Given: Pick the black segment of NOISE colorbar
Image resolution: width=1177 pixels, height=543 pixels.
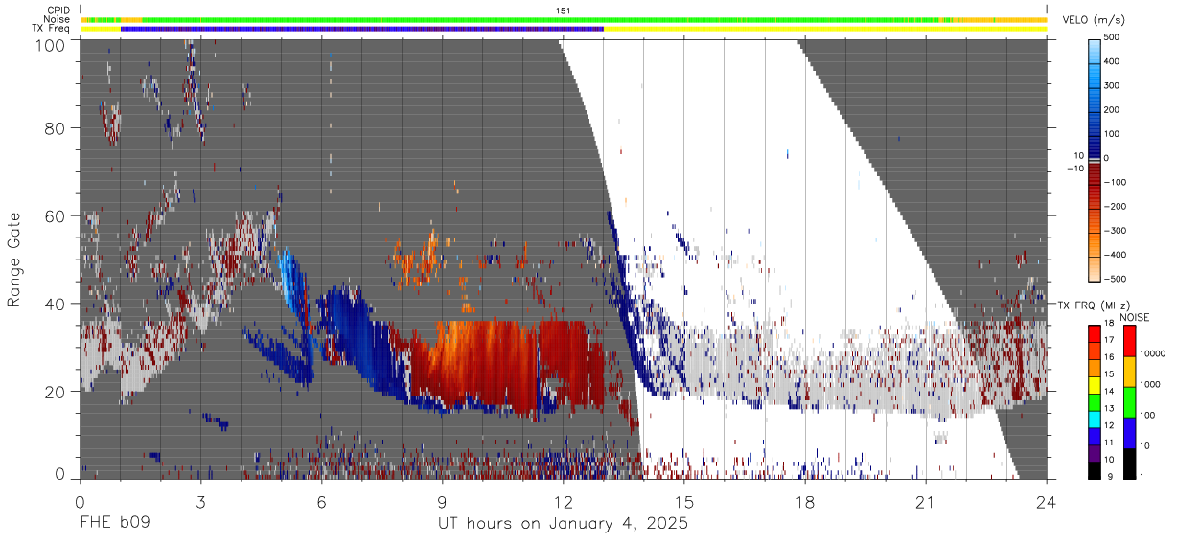Looking at the screenshot, I should tap(1128, 462).
